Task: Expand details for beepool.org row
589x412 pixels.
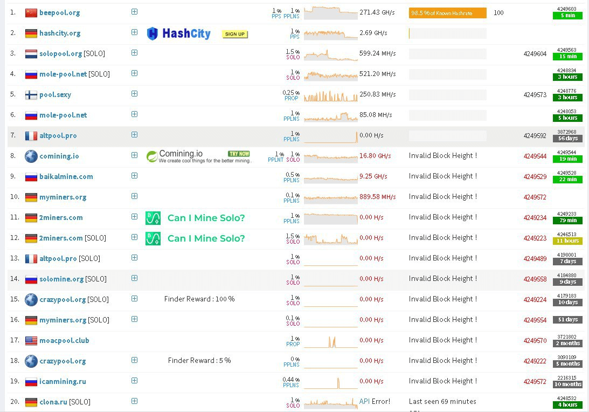Action: click(134, 12)
